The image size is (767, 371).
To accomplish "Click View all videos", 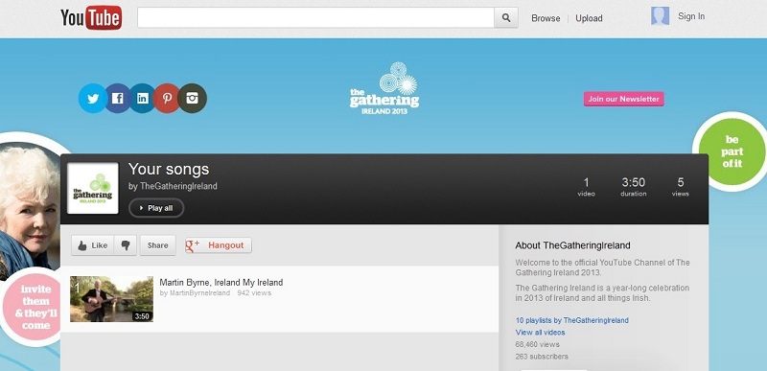I will tap(540, 333).
